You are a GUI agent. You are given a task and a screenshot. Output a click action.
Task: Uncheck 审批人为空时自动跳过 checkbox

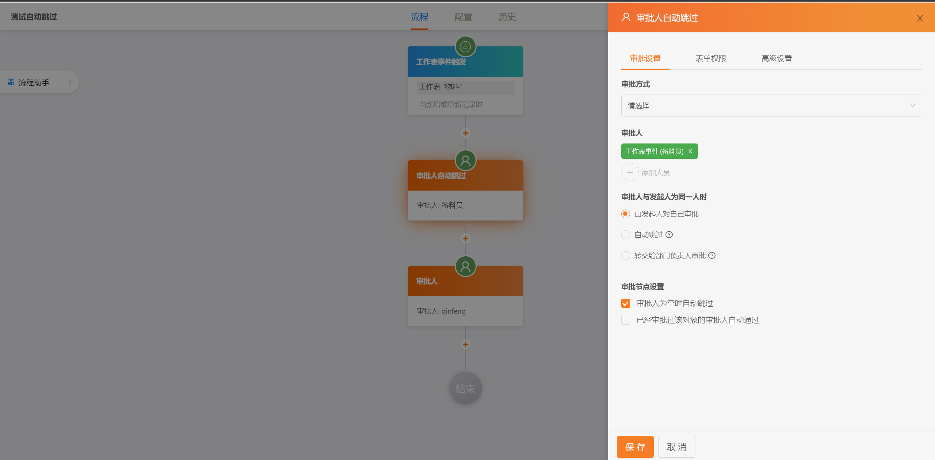point(626,303)
